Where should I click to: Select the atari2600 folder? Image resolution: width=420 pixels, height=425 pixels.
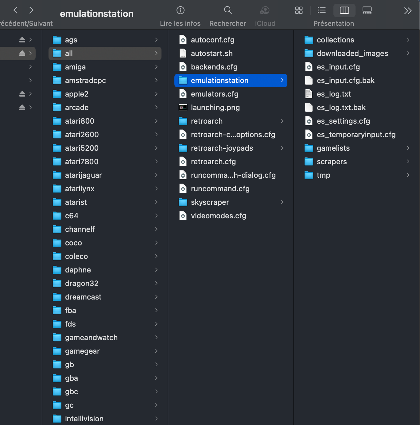[x=105, y=134]
